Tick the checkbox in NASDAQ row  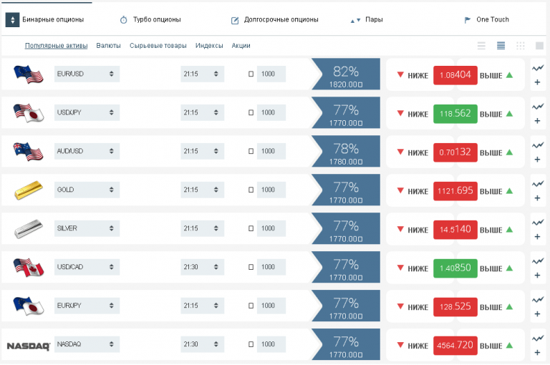[x=251, y=344]
